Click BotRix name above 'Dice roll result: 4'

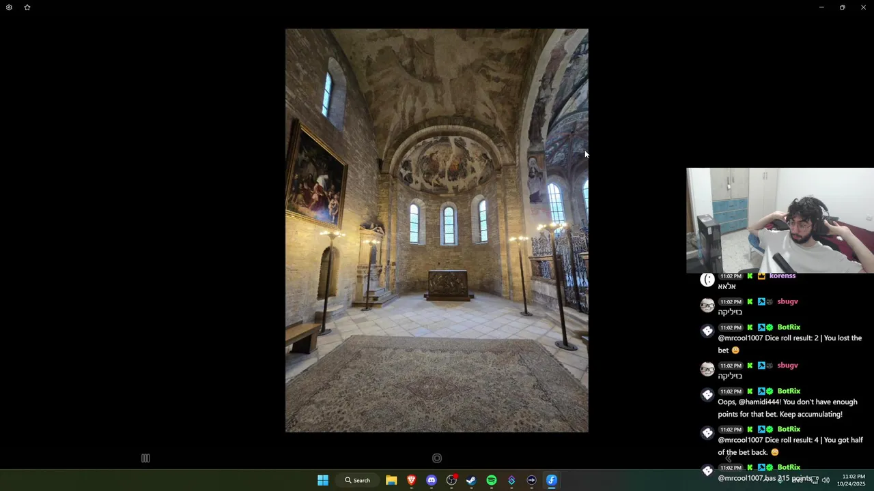tap(789, 430)
